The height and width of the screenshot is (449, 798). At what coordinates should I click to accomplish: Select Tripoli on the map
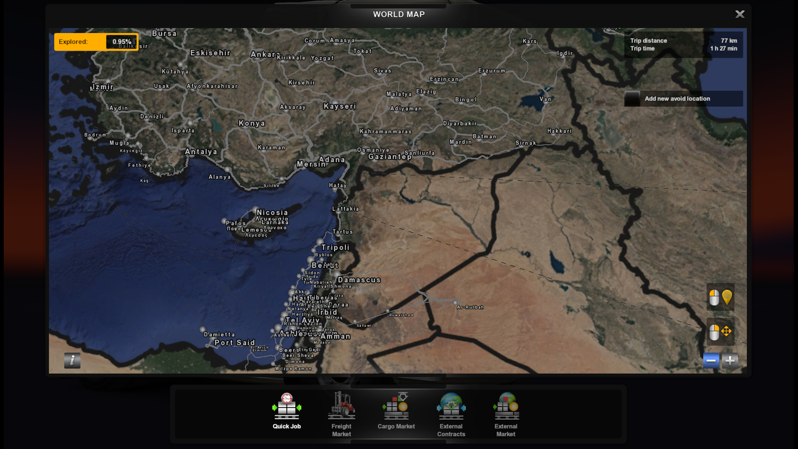[x=335, y=248]
